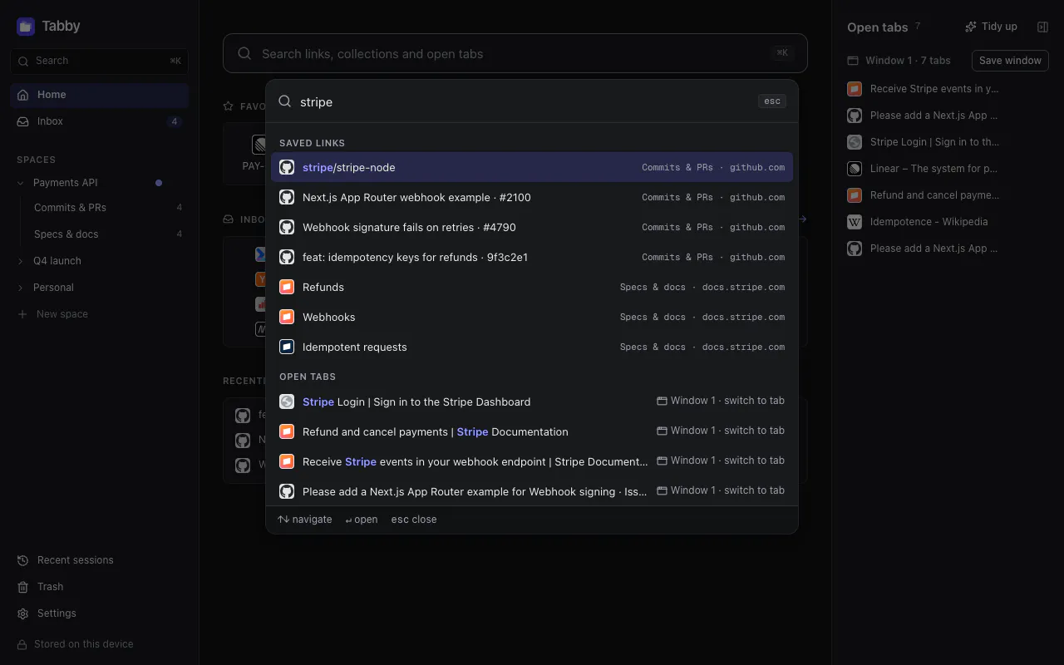Click the Linear favicon in Open tabs panel
Screen dimensions: 1064x665
[855, 169]
